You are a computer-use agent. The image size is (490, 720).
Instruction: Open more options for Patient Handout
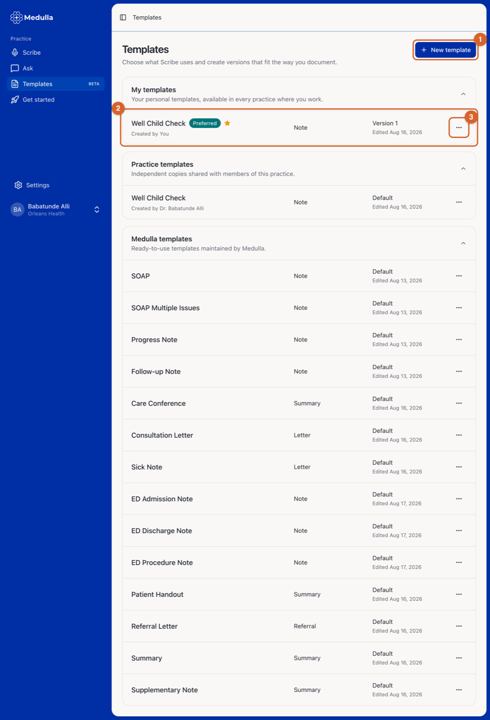coord(459,595)
